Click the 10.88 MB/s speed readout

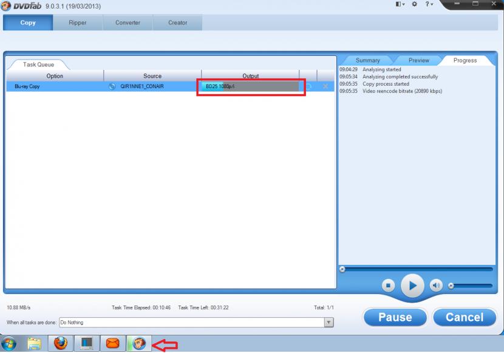(x=19, y=307)
